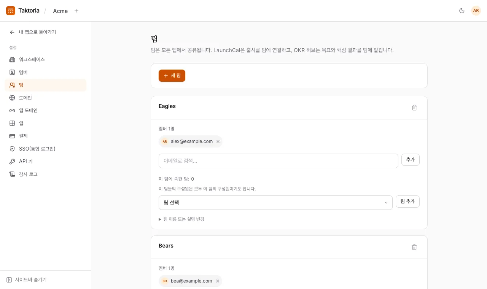487x289 pixels.
Task: Open 워크스페이스 settings
Action: point(45,60)
